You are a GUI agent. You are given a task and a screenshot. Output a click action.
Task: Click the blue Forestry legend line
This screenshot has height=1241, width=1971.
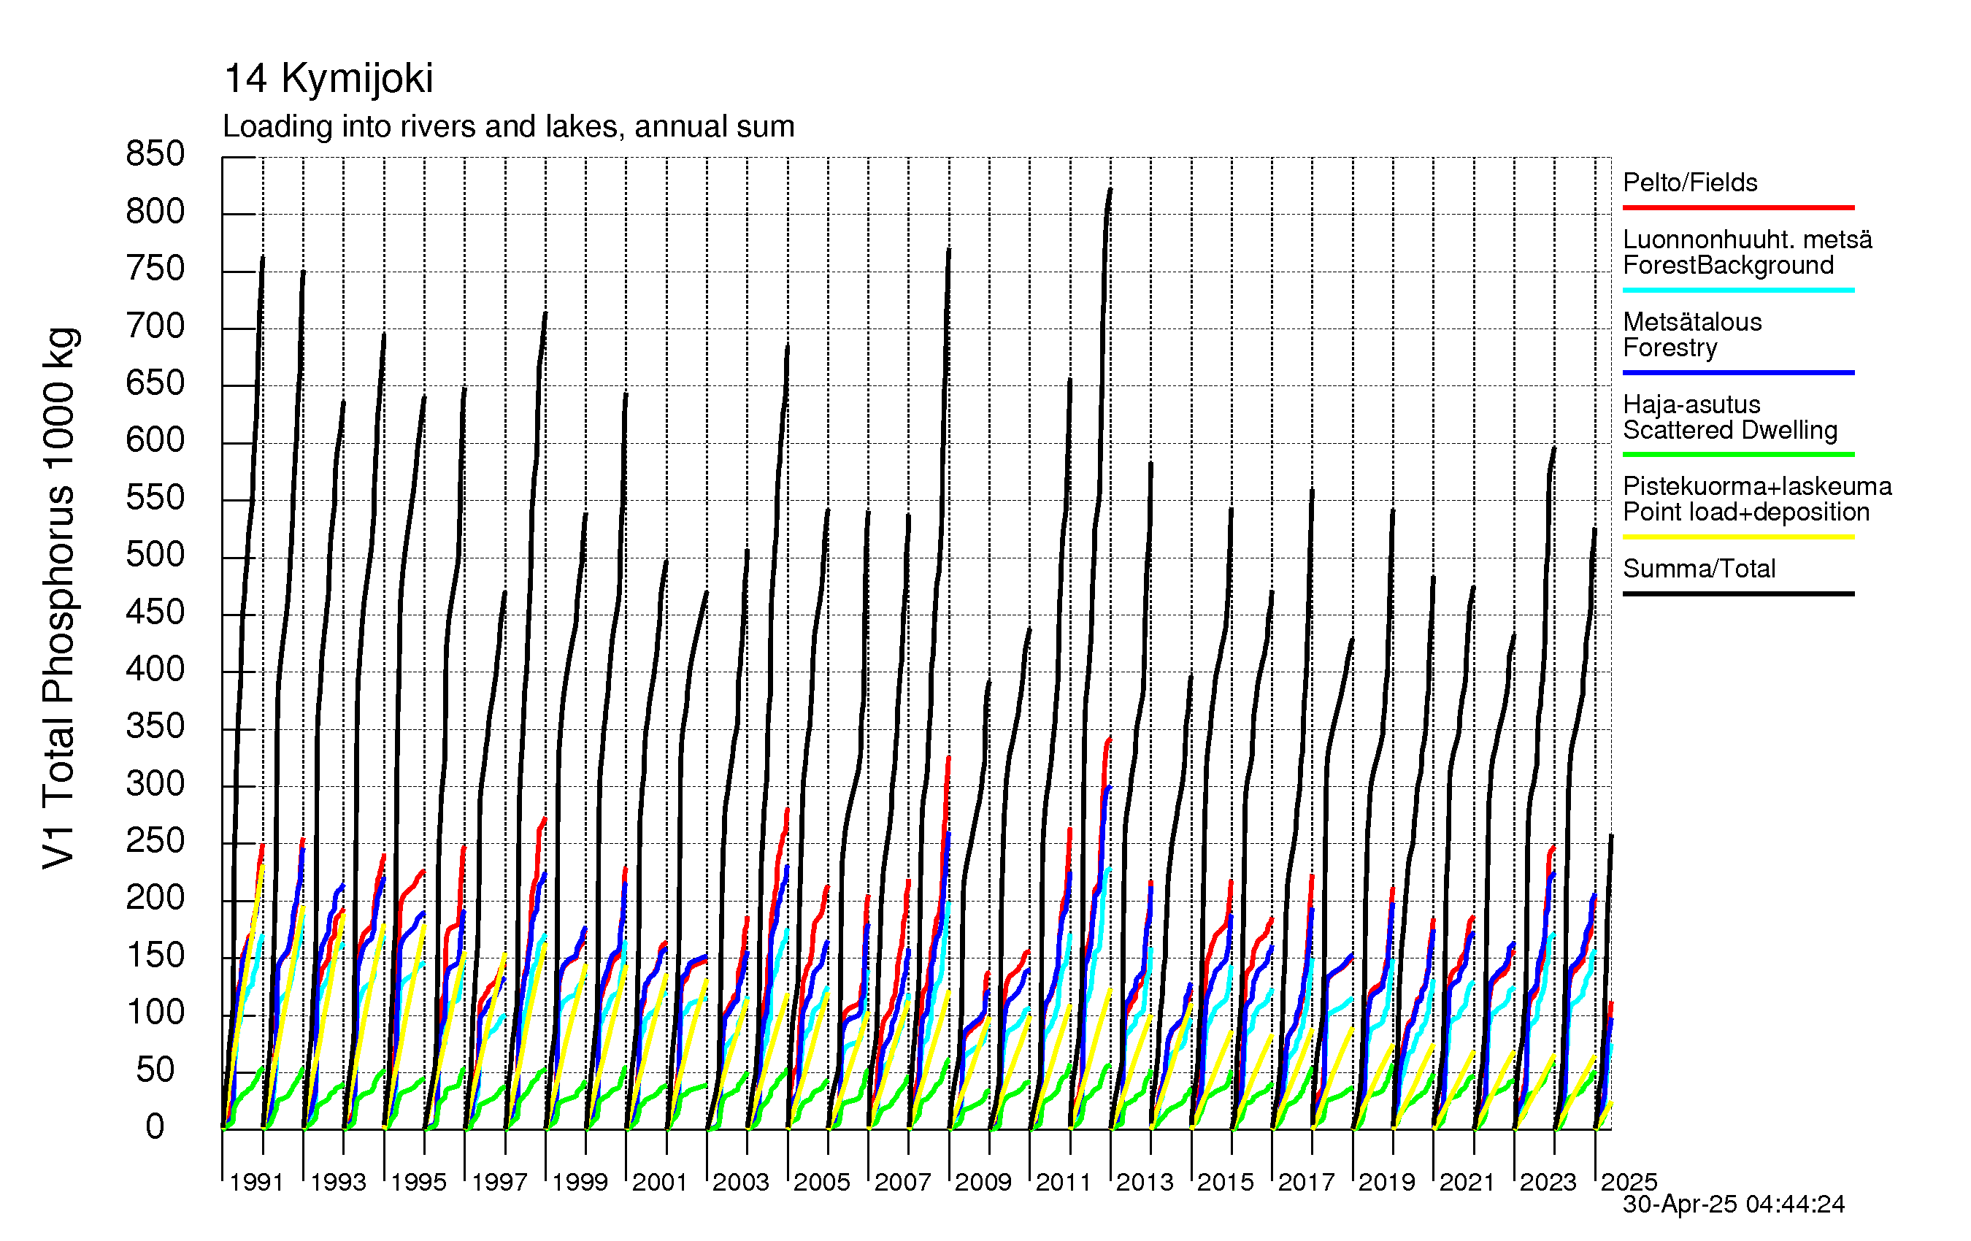click(x=1739, y=372)
